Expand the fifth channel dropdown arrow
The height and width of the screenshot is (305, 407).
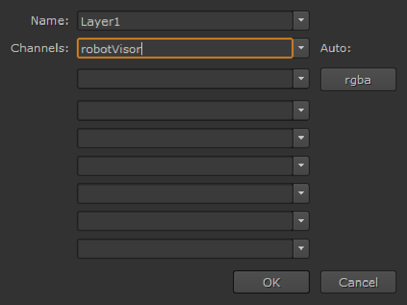coord(301,166)
